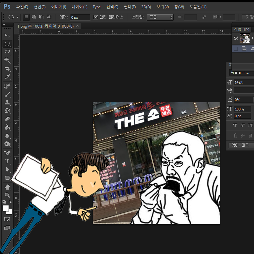254x254 pixels.
Task: Open the 도움말(H) menu
Action: pos(198,7)
